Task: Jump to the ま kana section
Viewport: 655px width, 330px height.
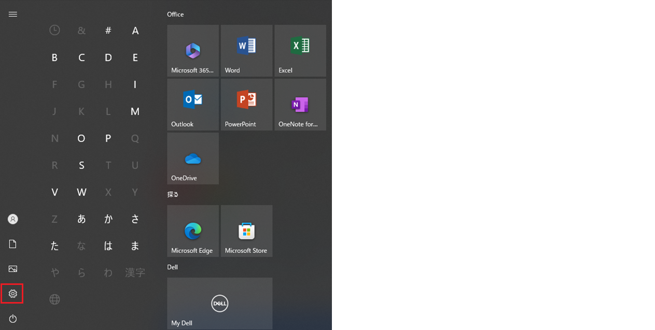Action: [x=135, y=246]
